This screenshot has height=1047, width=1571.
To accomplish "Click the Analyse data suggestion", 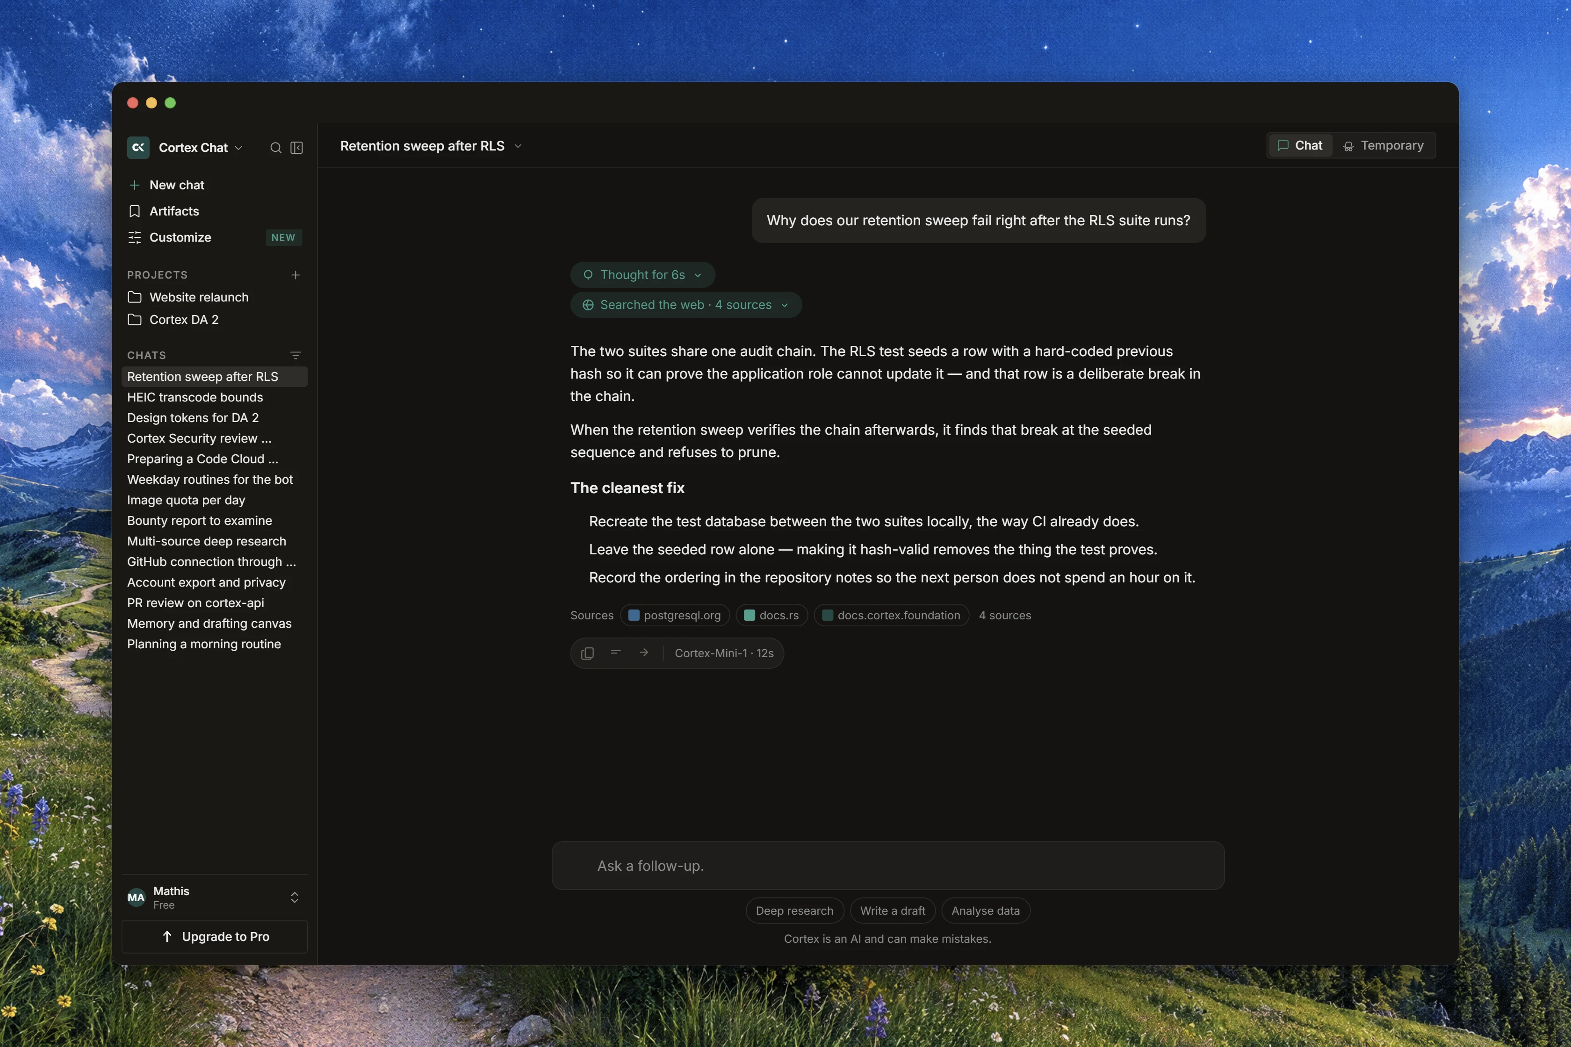I will 985,911.
